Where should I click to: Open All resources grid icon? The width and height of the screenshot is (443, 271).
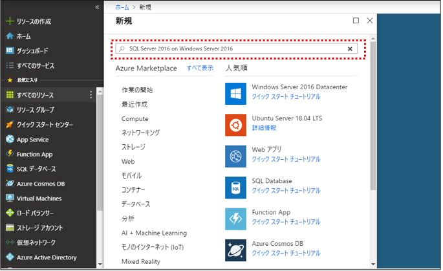point(10,95)
